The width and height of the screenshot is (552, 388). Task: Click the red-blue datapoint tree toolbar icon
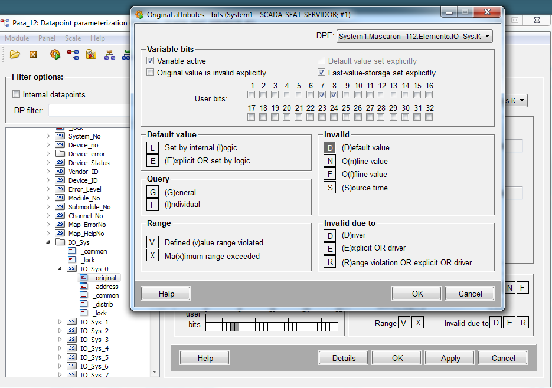(73, 55)
